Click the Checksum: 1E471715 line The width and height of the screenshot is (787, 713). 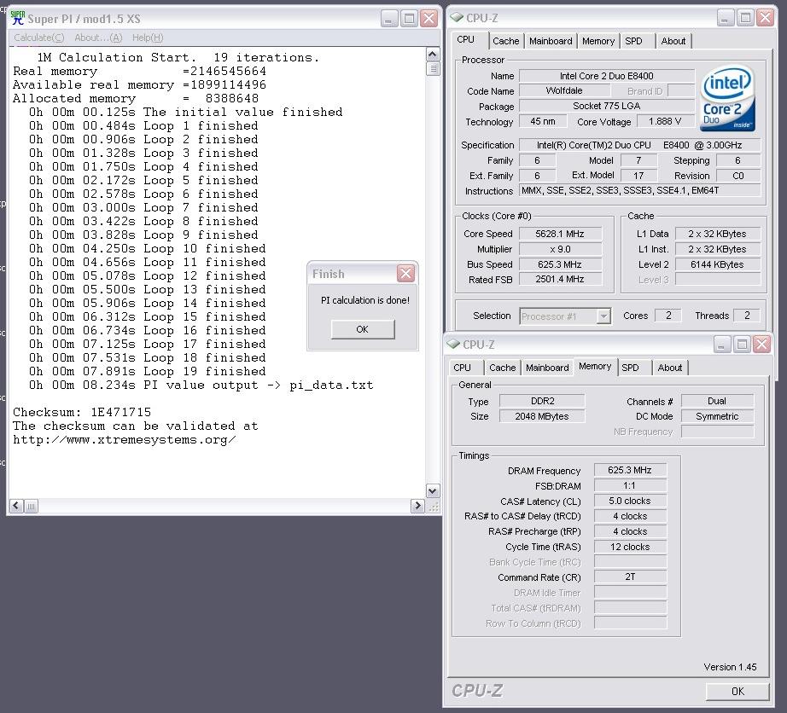(82, 412)
